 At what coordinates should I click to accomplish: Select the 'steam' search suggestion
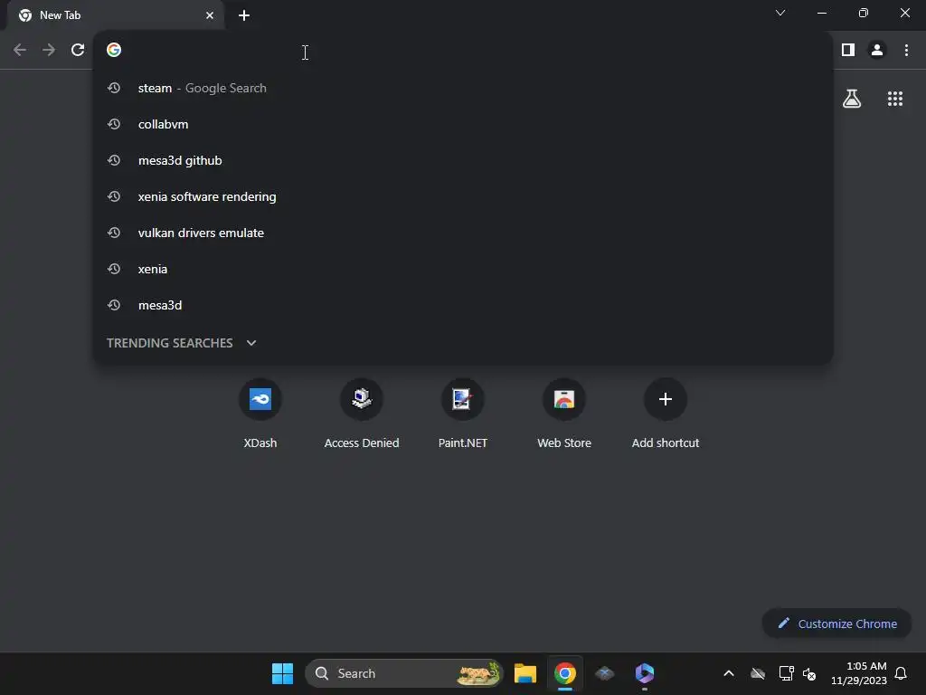click(463, 88)
